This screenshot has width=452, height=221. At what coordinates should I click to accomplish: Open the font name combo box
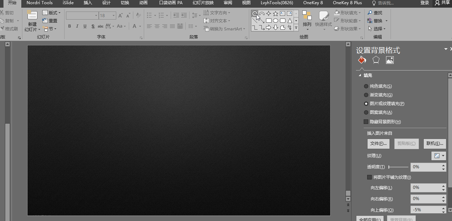[x=82, y=16]
